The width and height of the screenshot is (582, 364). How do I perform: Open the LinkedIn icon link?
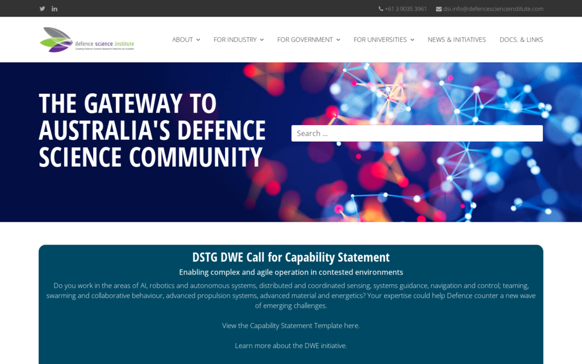point(55,9)
